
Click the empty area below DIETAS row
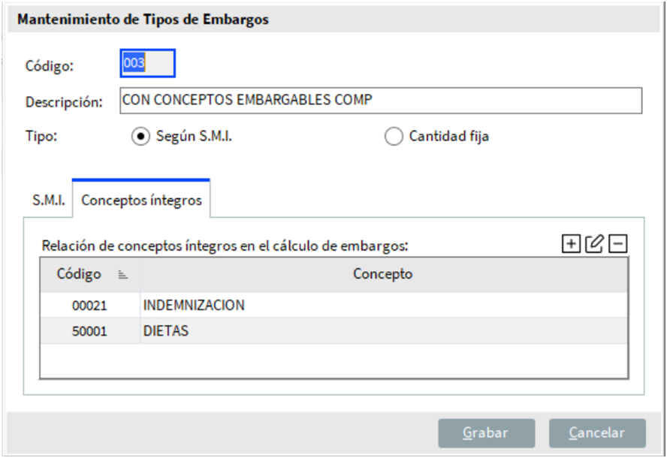[334, 360]
